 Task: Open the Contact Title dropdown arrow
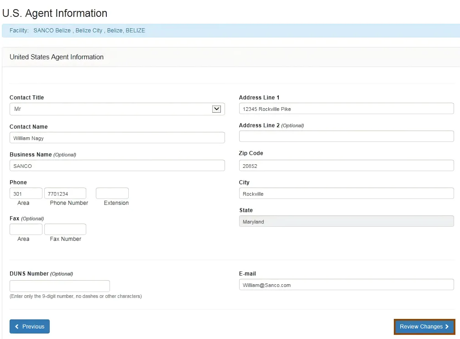click(x=217, y=109)
